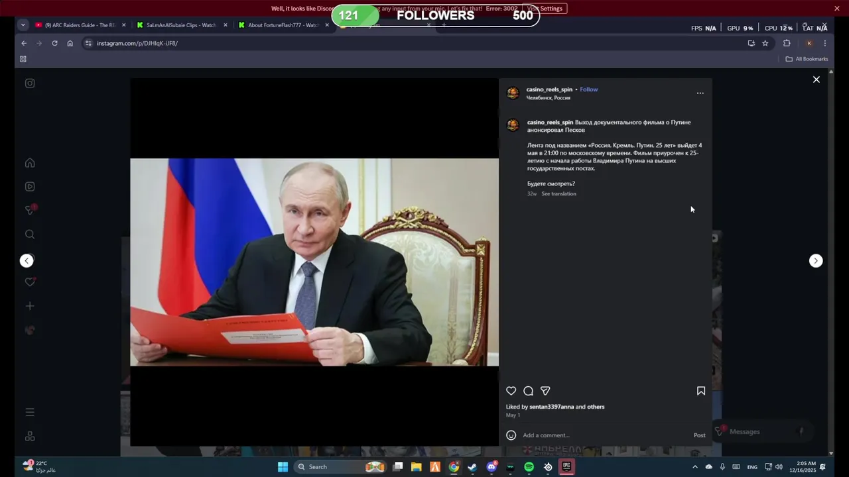
Task: Open sidebar Notifications heart icon
Action: [30, 282]
